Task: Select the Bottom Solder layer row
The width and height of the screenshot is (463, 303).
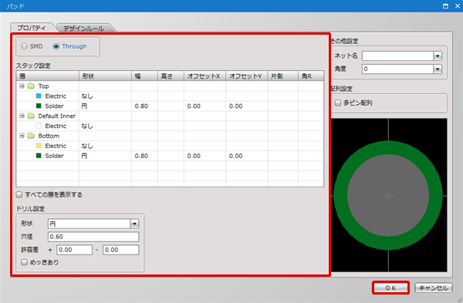Action: click(170, 156)
